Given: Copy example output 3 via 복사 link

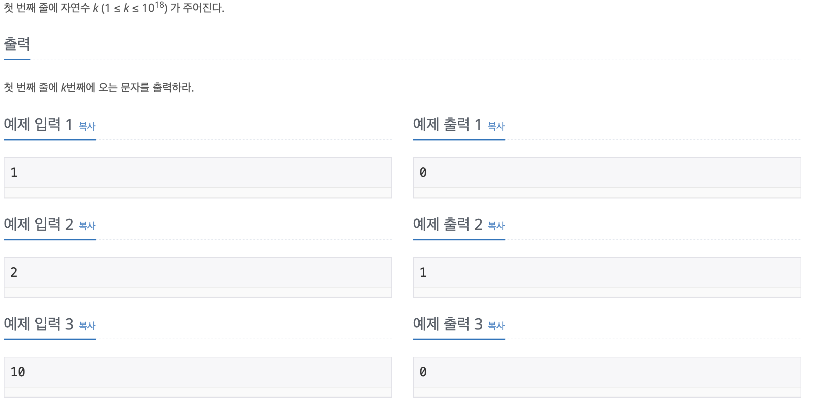Looking at the screenshot, I should 496,326.
